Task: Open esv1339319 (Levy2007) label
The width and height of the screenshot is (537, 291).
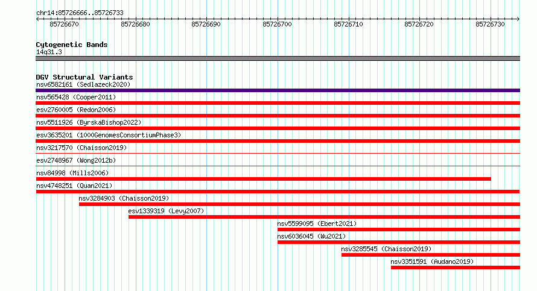Action: 166,211
